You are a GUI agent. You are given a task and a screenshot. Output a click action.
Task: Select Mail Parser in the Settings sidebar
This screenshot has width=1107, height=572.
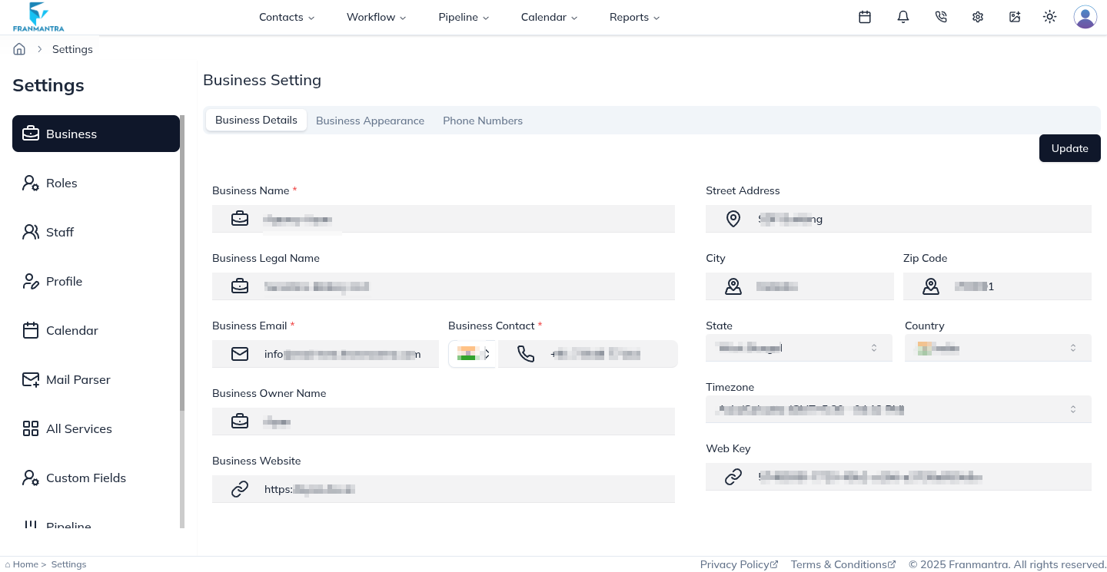[78, 379]
